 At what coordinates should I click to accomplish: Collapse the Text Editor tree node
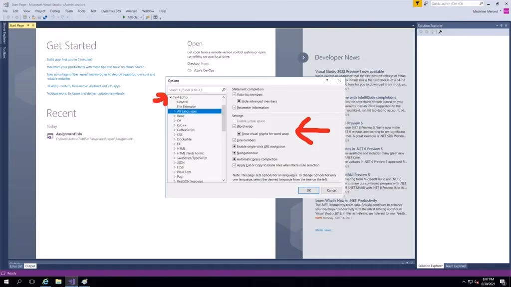click(x=171, y=97)
